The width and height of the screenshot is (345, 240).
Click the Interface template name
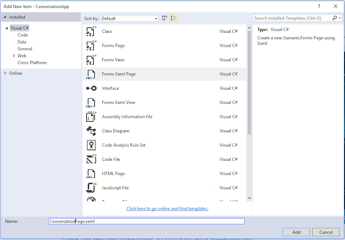[x=110, y=88]
